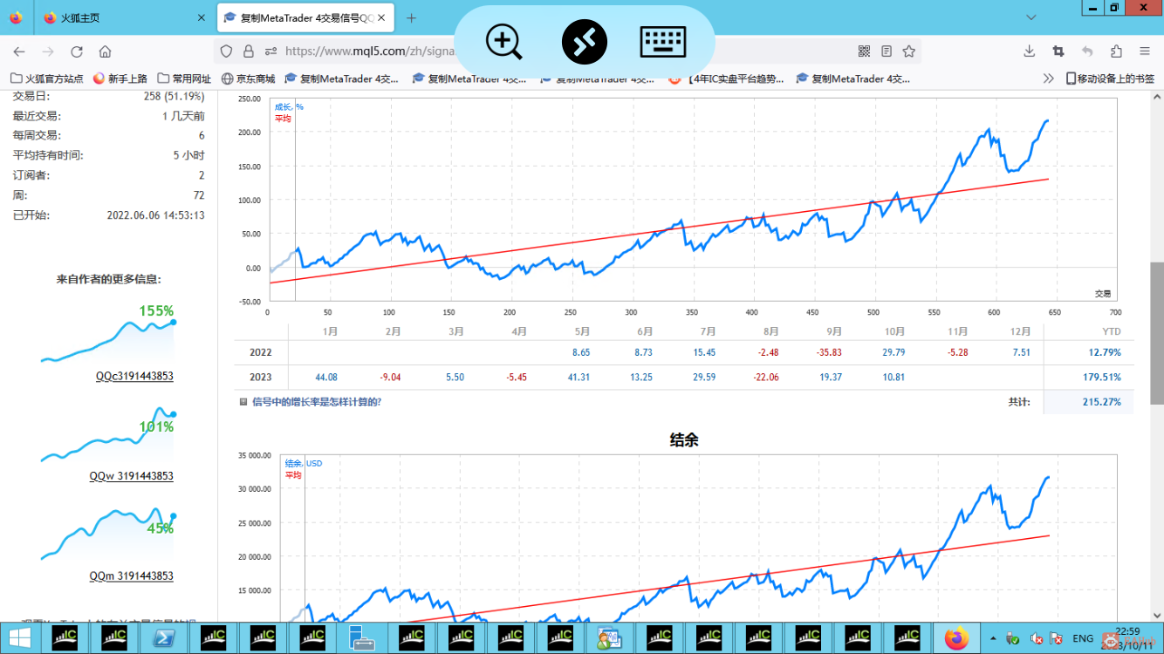View site security via the padlock icon

pyautogui.click(x=249, y=51)
